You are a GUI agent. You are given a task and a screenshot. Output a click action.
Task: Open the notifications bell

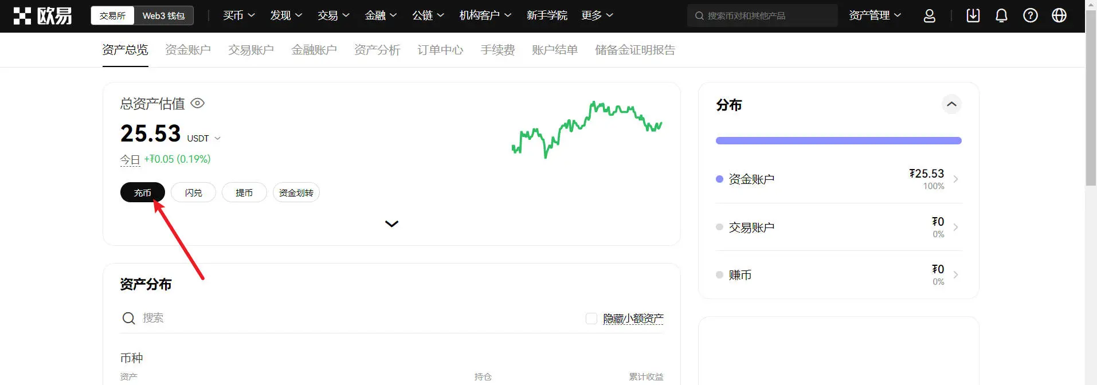tap(1001, 15)
